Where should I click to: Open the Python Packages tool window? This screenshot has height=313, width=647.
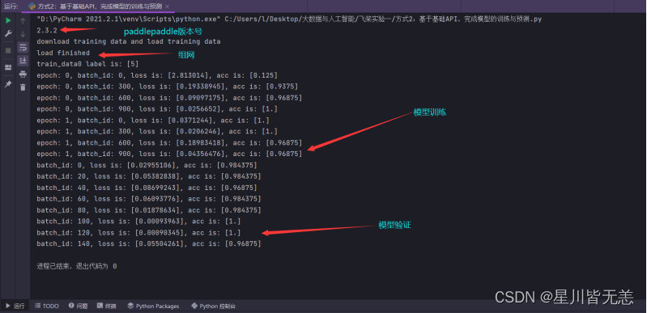[153, 306]
